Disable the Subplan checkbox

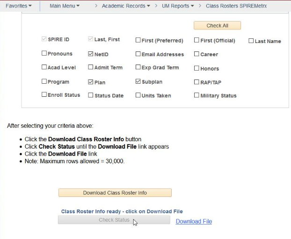point(138,81)
